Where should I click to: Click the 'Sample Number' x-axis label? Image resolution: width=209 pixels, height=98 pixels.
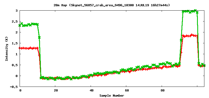pos(112,96)
